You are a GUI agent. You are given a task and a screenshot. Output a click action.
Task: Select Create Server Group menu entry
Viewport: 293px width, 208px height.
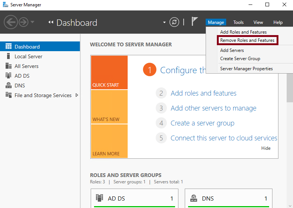(240, 59)
